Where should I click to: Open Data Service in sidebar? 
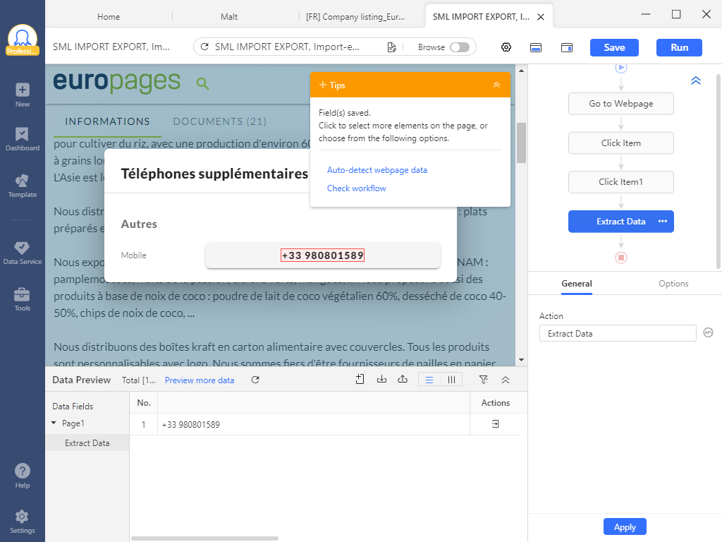[x=22, y=253]
